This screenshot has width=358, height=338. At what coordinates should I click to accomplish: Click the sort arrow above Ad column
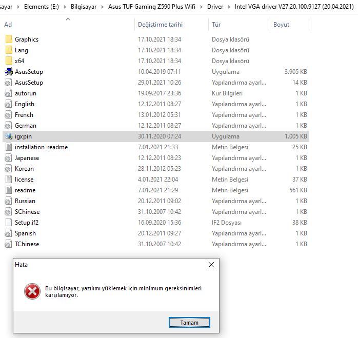click(x=68, y=19)
